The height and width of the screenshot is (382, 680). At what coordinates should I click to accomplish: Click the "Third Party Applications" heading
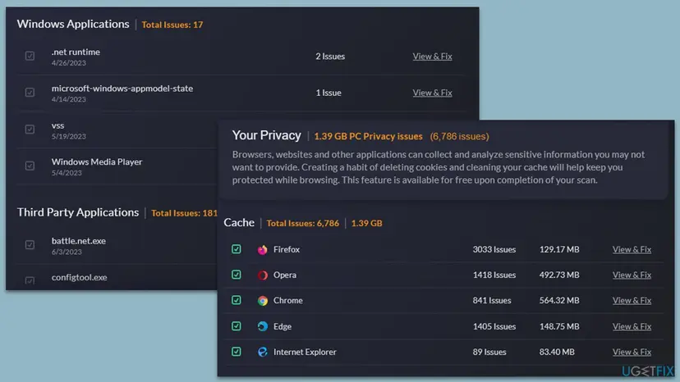coord(78,212)
